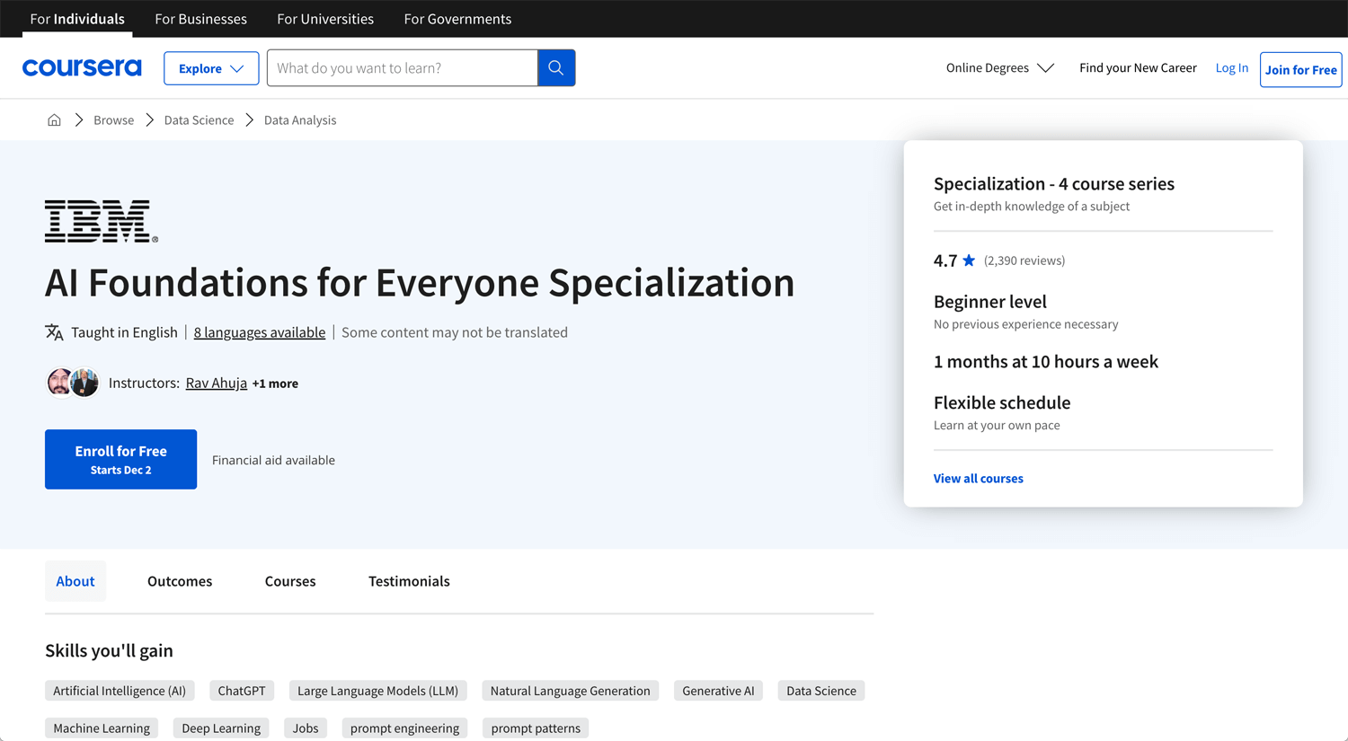This screenshot has height=741, width=1348.
Task: Click the prompt engineering skill tag
Action: tap(404, 728)
